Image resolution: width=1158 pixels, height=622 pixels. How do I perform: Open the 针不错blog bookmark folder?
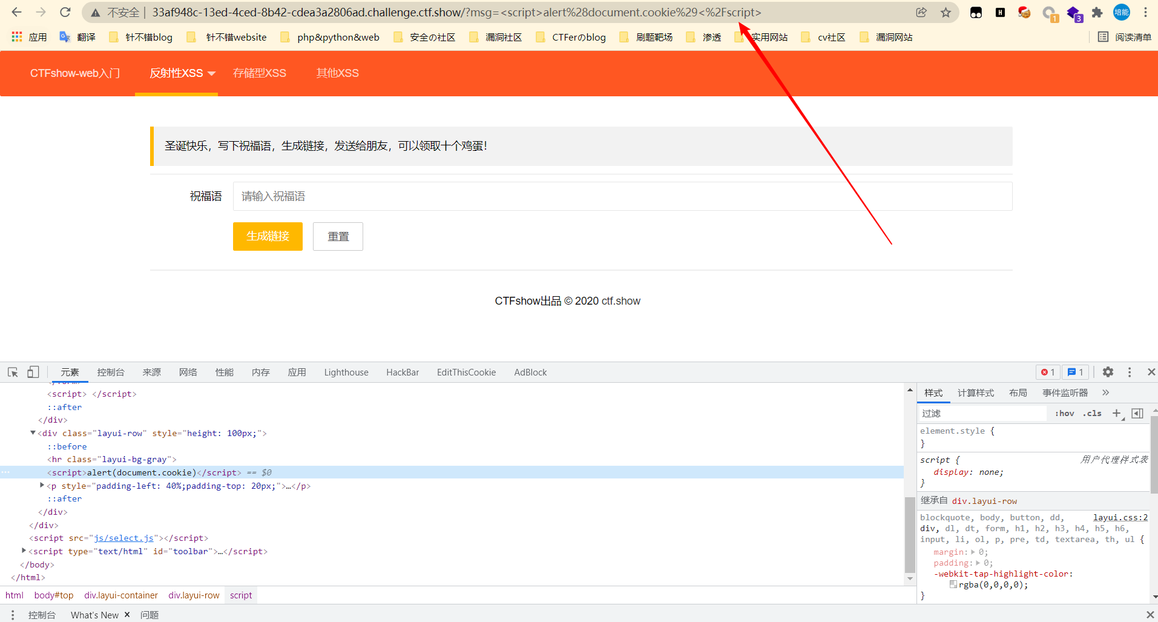[x=140, y=37]
